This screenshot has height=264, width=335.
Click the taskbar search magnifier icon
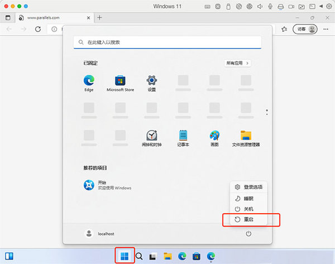tap(139, 256)
